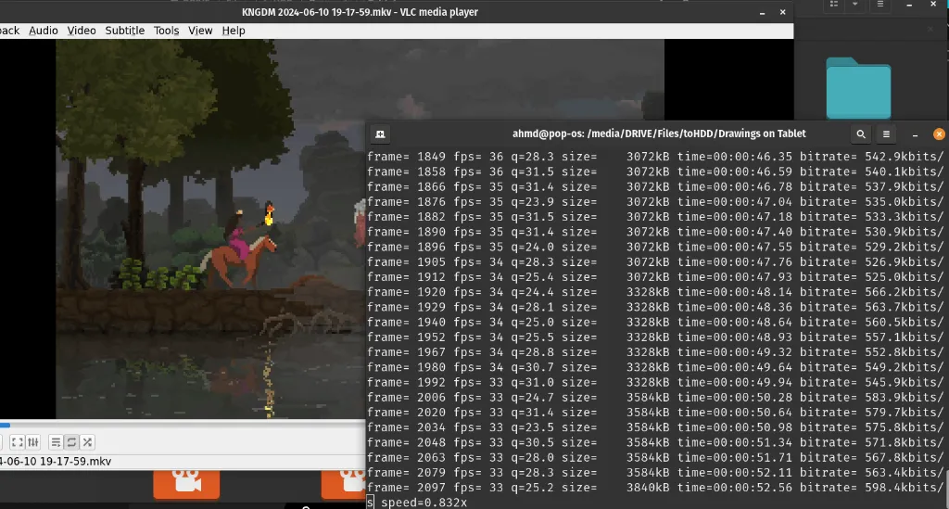Click terminal line for frame= 1849

coord(655,157)
